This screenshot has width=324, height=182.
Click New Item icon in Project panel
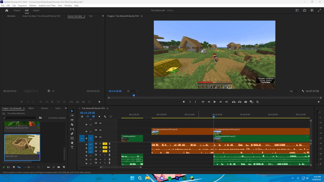[63, 167]
